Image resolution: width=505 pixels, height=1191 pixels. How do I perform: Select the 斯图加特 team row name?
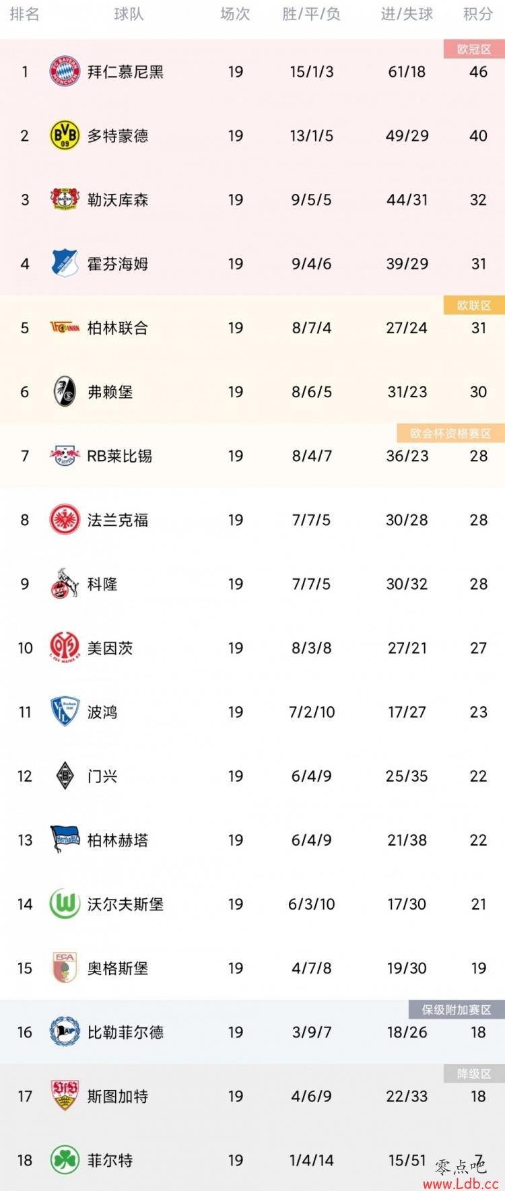coord(118,1096)
